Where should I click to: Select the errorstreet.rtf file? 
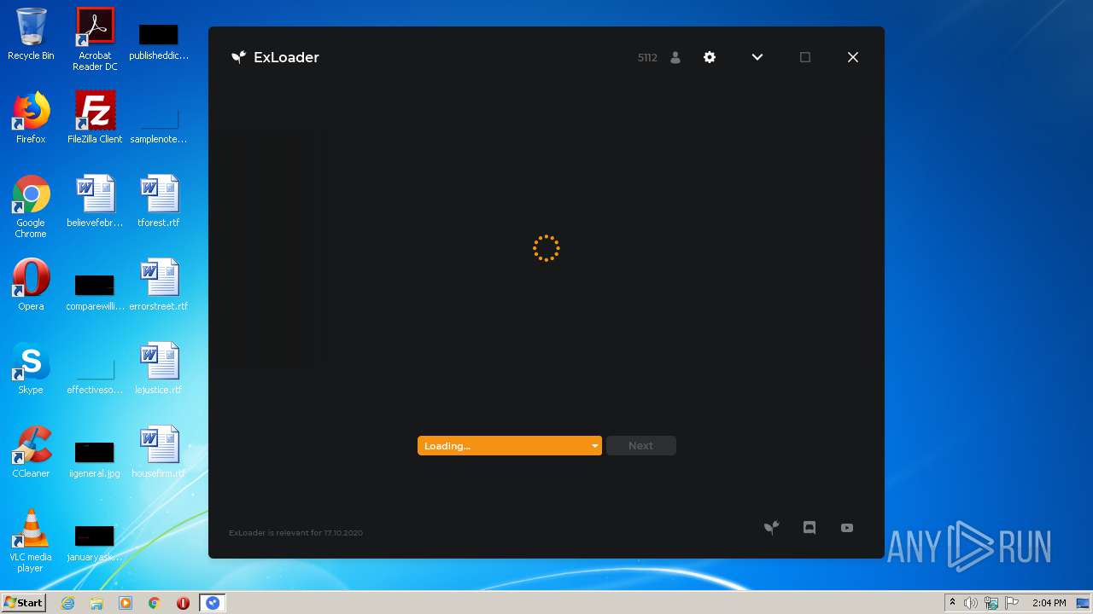click(x=159, y=285)
